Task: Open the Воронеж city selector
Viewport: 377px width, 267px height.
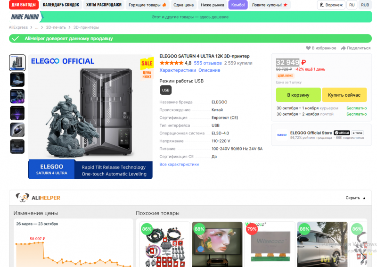Action: [x=331, y=5]
